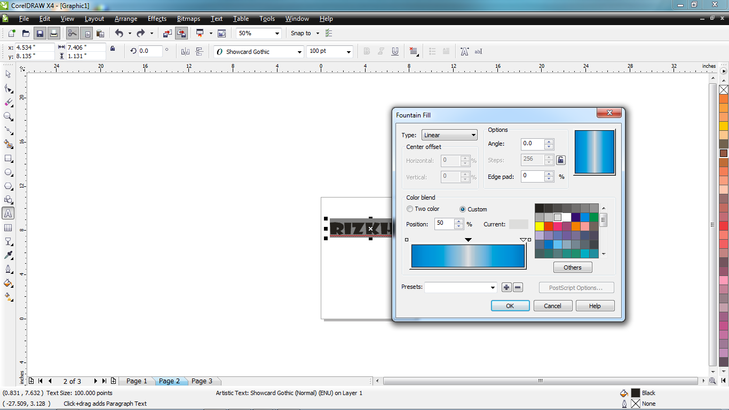
Task: Select the Fill bucket tool
Action: pyautogui.click(x=8, y=283)
